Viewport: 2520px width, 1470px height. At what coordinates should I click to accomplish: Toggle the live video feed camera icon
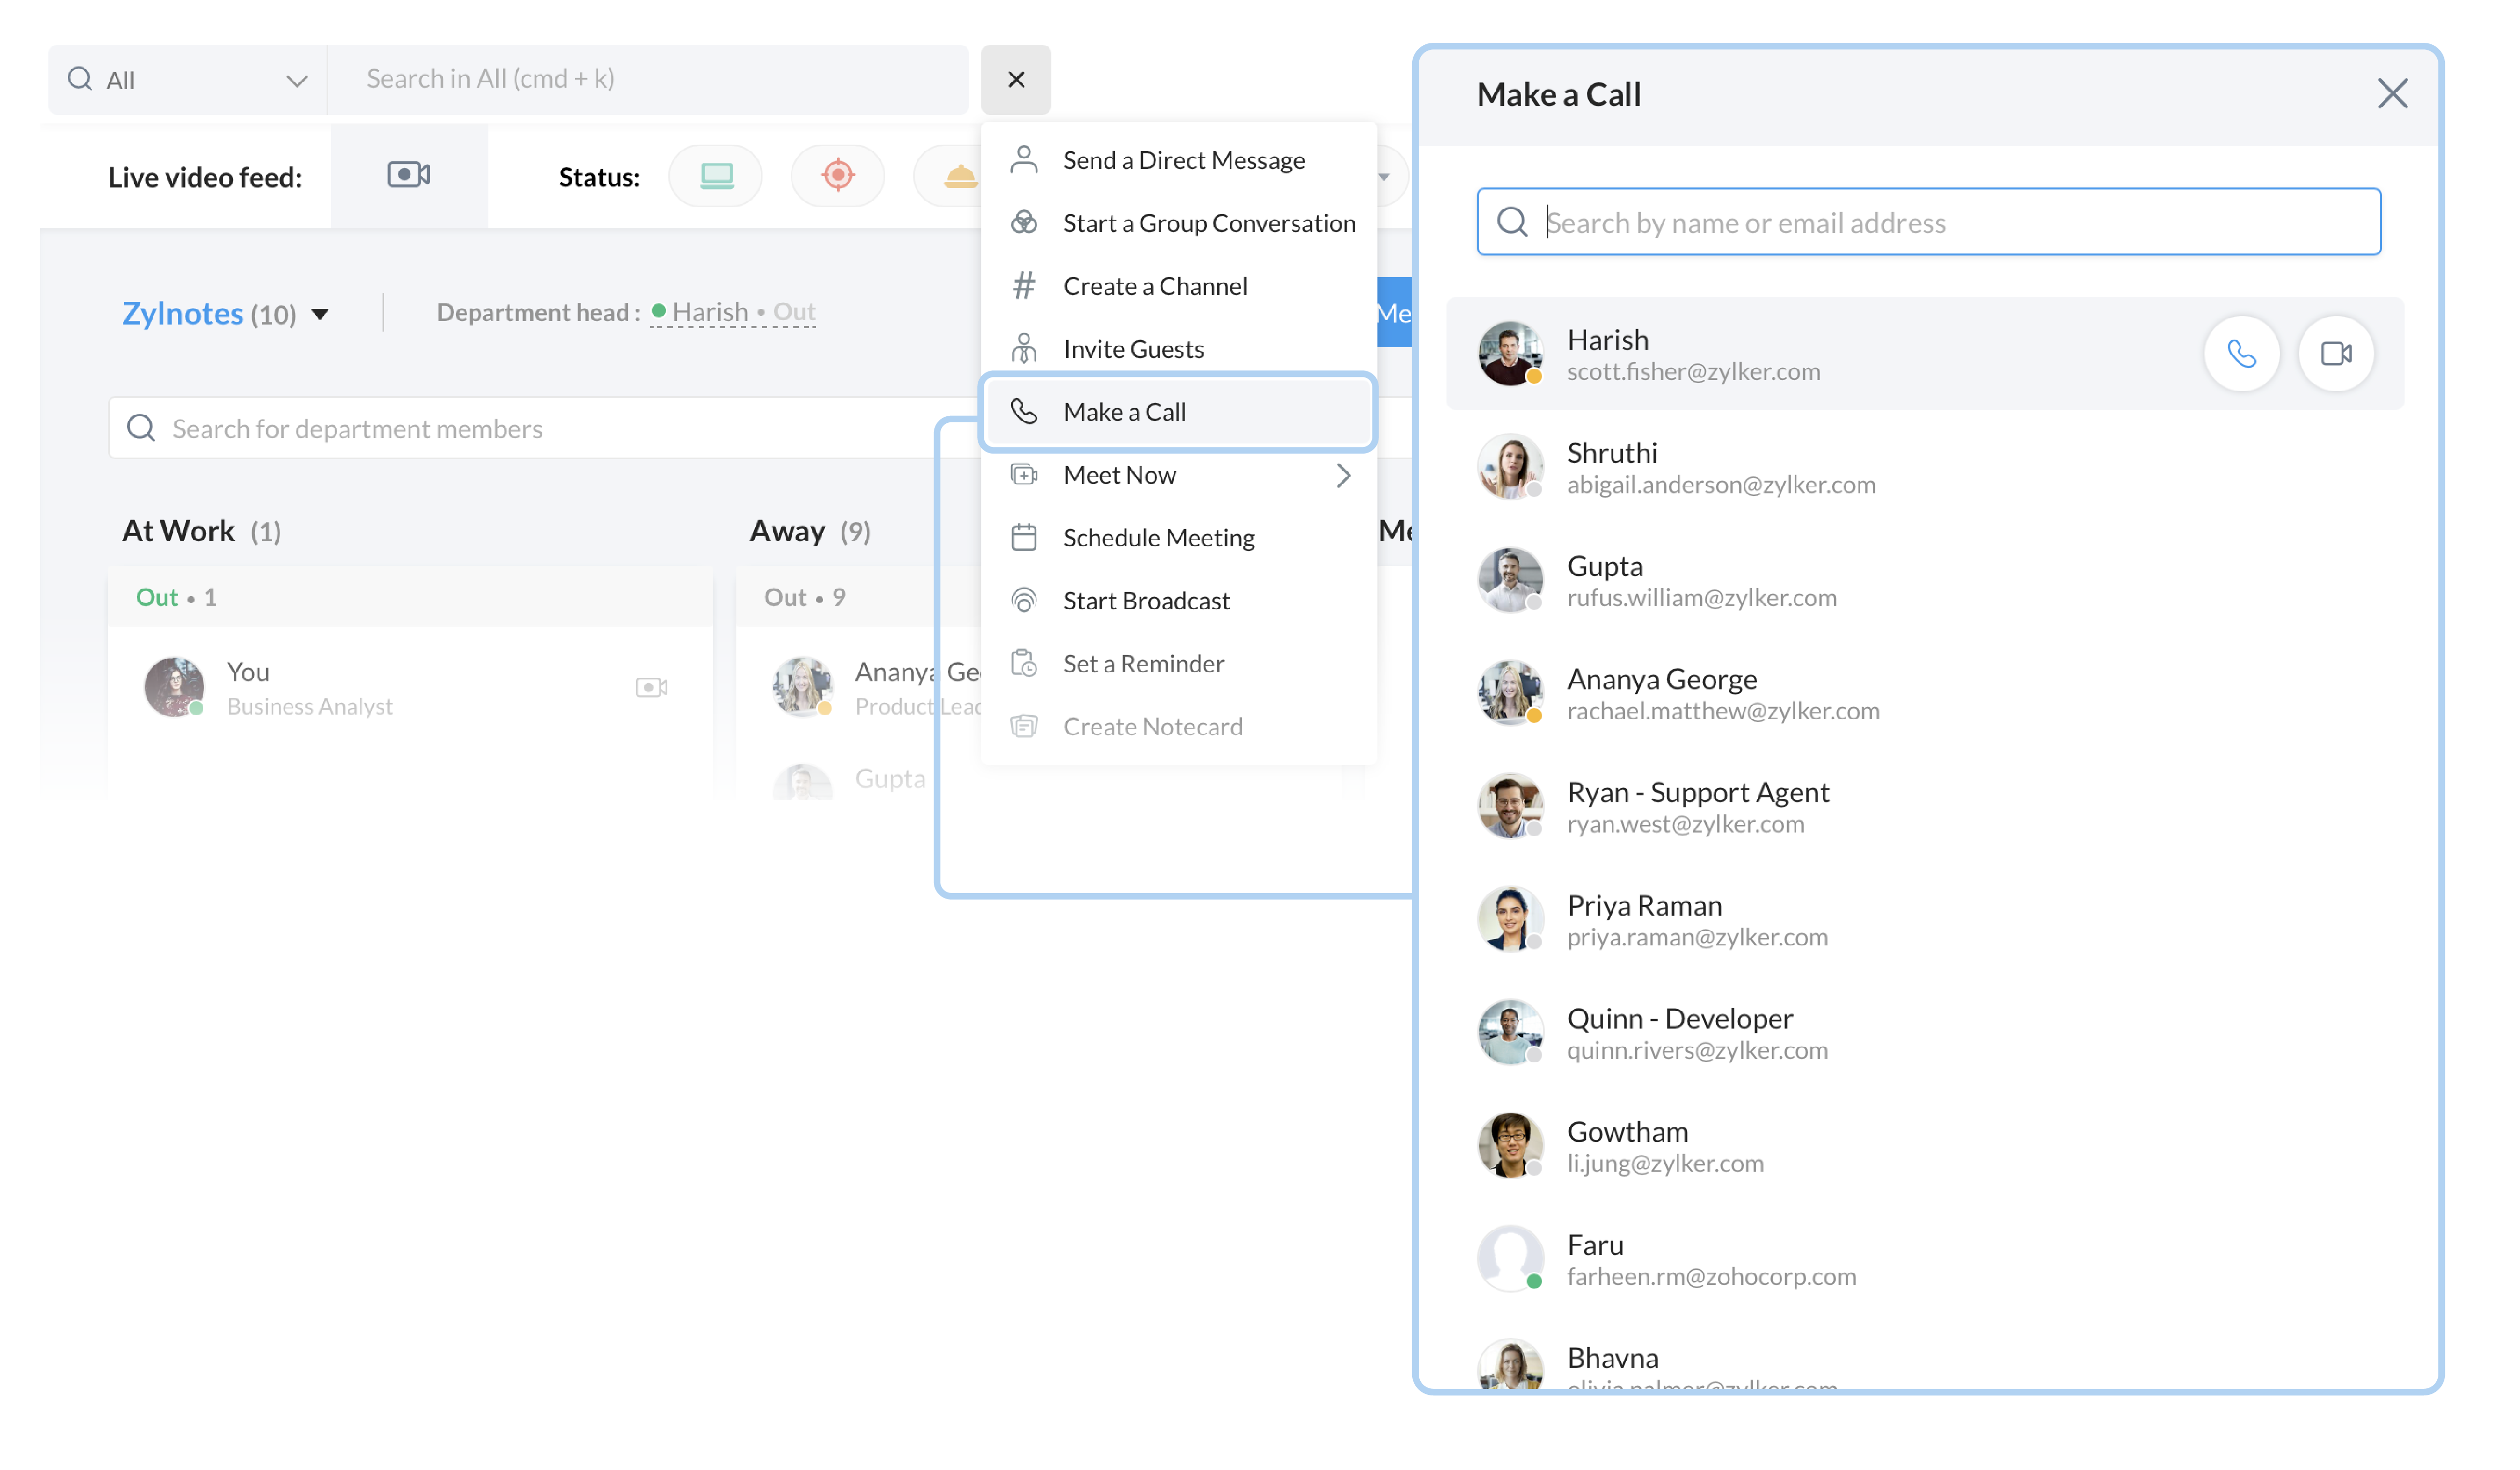coord(409,175)
